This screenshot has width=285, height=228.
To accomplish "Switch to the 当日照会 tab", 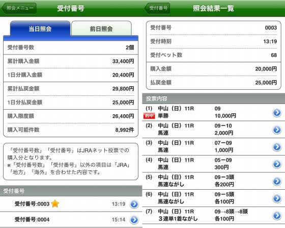I will coord(40,29).
